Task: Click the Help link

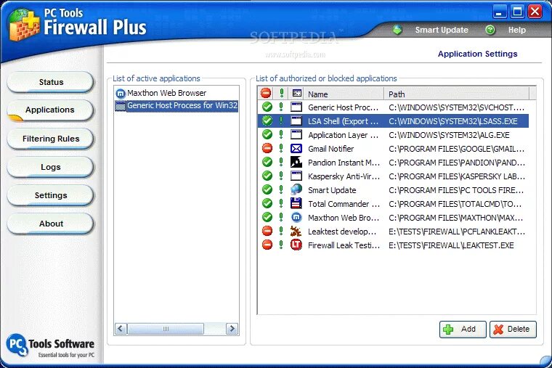Action: coord(517,30)
